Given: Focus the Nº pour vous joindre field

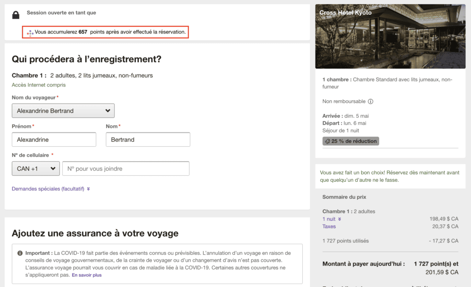Looking at the screenshot, I should 126,169.
